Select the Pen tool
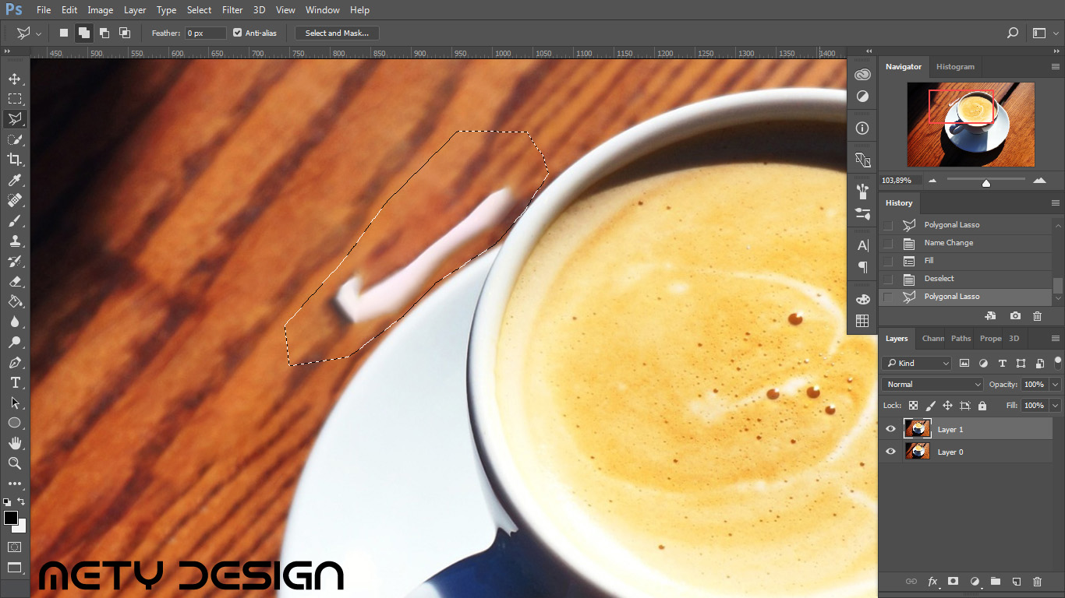 point(15,362)
